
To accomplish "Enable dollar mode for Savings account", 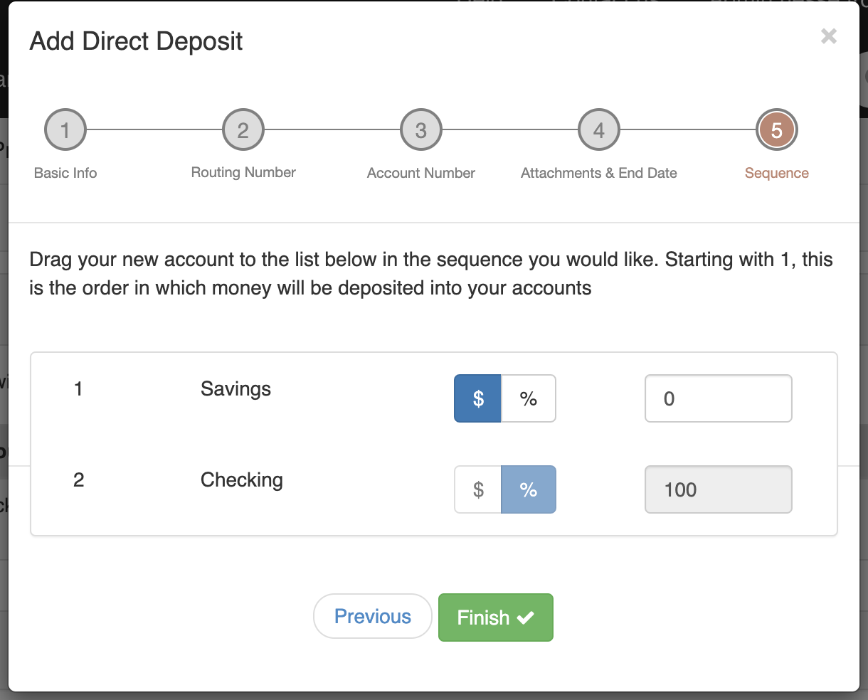I will (x=478, y=398).
